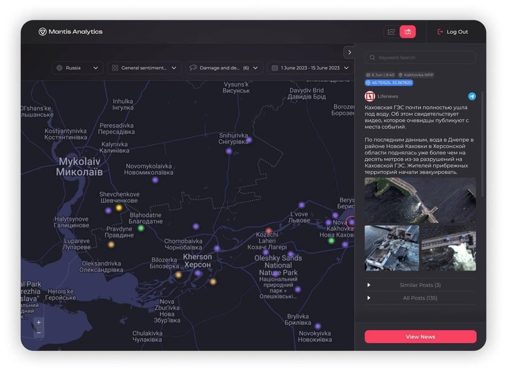Switch to chart view via line-chart icon

(392, 32)
